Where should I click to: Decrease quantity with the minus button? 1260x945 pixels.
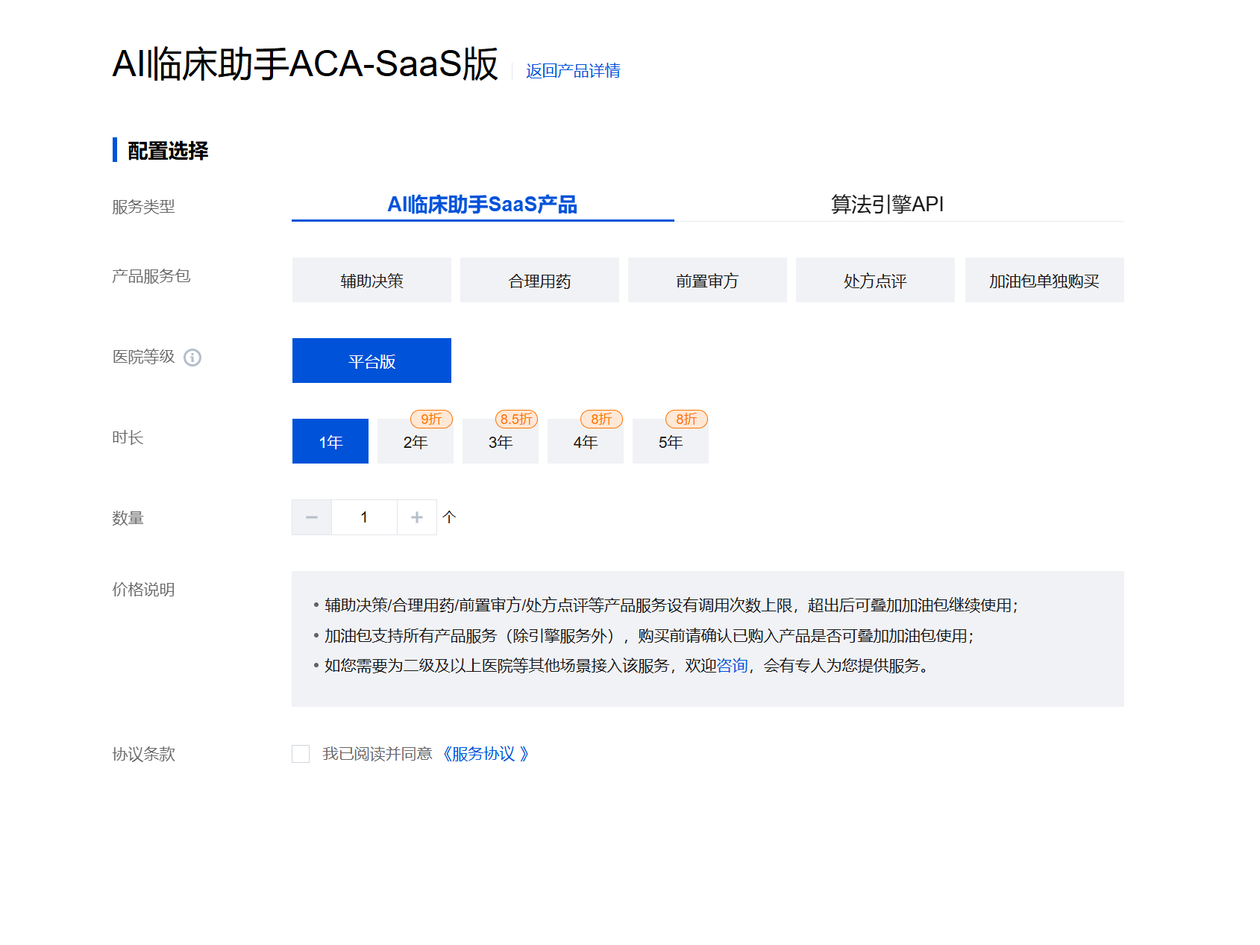coord(312,517)
